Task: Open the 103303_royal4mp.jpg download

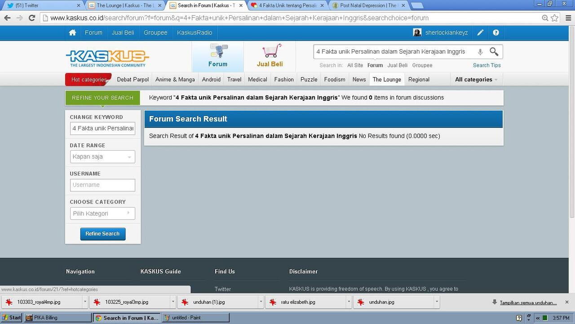Action: 42,302
